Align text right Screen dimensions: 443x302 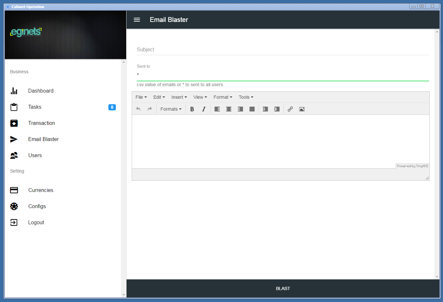coord(240,109)
